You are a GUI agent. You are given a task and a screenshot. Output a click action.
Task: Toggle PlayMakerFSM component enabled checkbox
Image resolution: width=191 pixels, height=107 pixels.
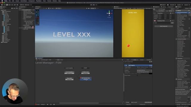coord(156,21)
